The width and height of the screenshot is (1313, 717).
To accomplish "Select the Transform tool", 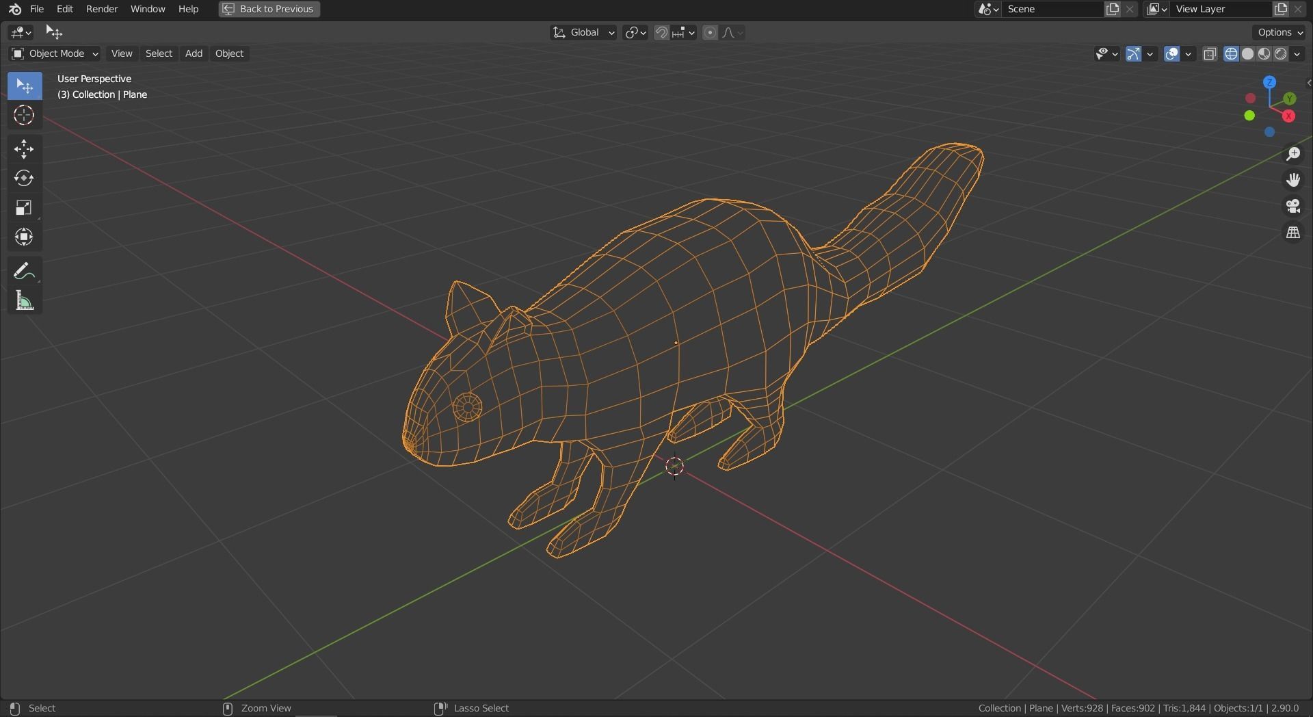I will click(25, 237).
